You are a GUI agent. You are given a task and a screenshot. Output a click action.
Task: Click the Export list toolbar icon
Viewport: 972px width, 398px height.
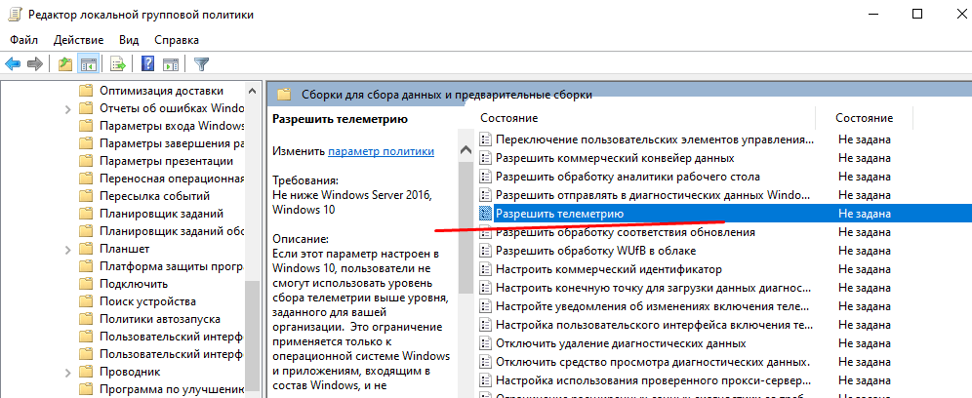118,64
